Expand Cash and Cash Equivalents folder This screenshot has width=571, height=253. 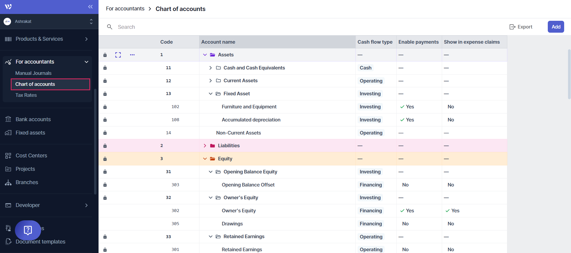coord(210,68)
